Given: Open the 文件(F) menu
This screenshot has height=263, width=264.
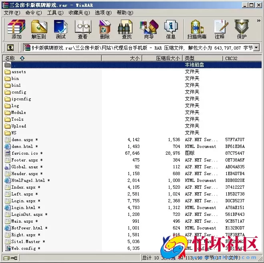Looking at the screenshot, I should [12, 13].
